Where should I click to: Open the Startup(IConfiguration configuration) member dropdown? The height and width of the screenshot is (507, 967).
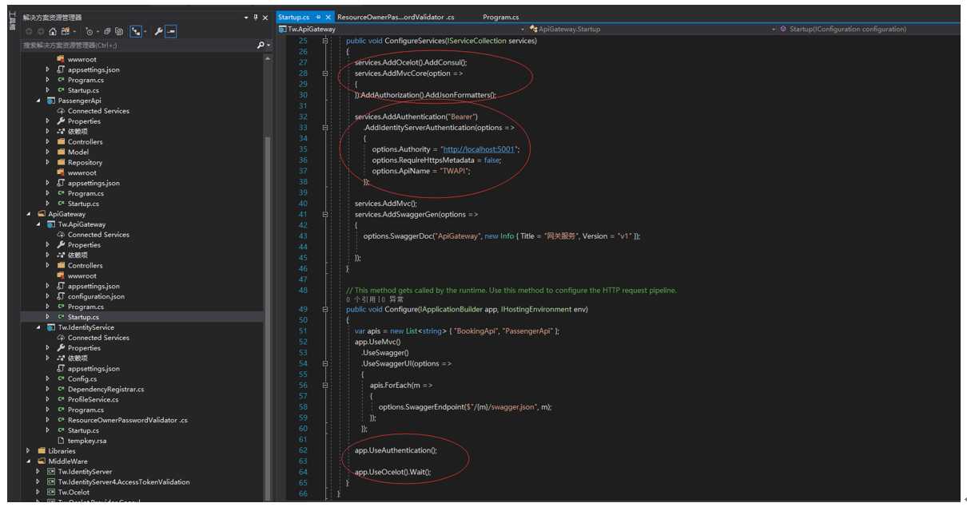click(x=870, y=29)
